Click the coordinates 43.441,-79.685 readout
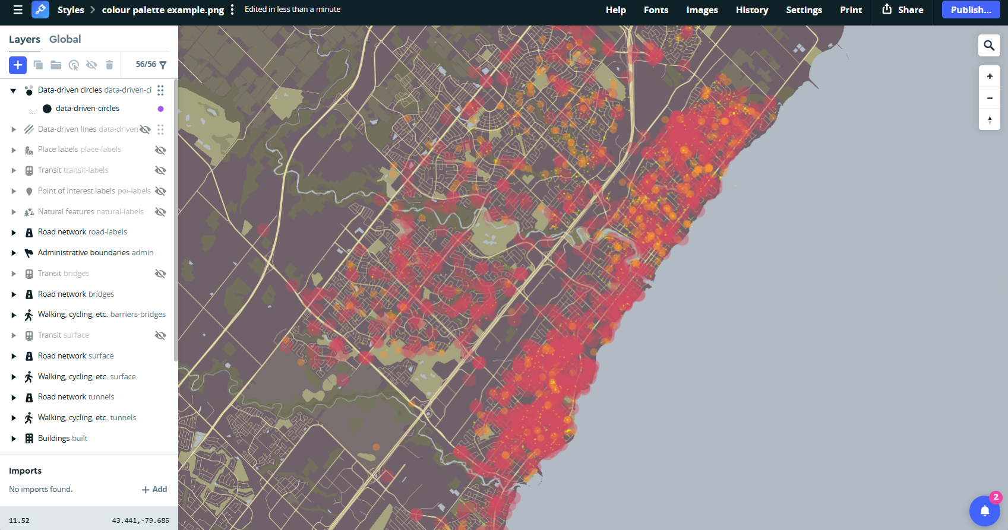Screen dimensions: 1008x530 (141, 521)
